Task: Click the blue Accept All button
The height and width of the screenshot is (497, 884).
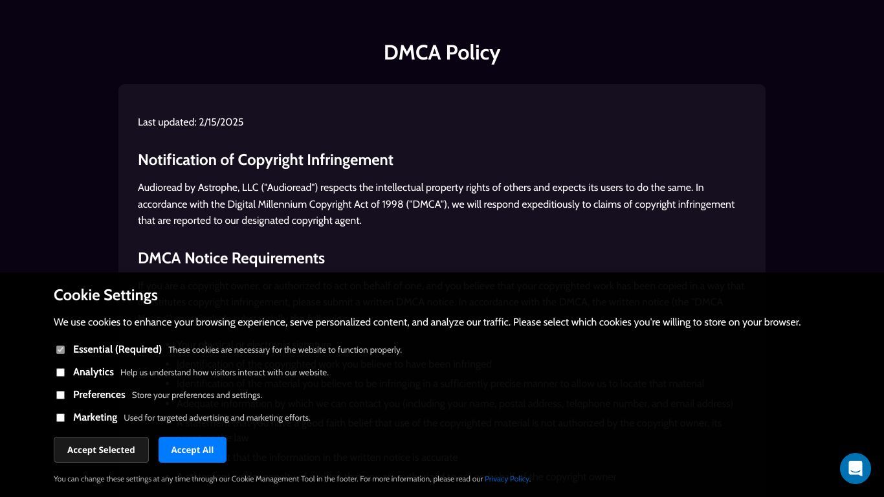Action: (192, 450)
